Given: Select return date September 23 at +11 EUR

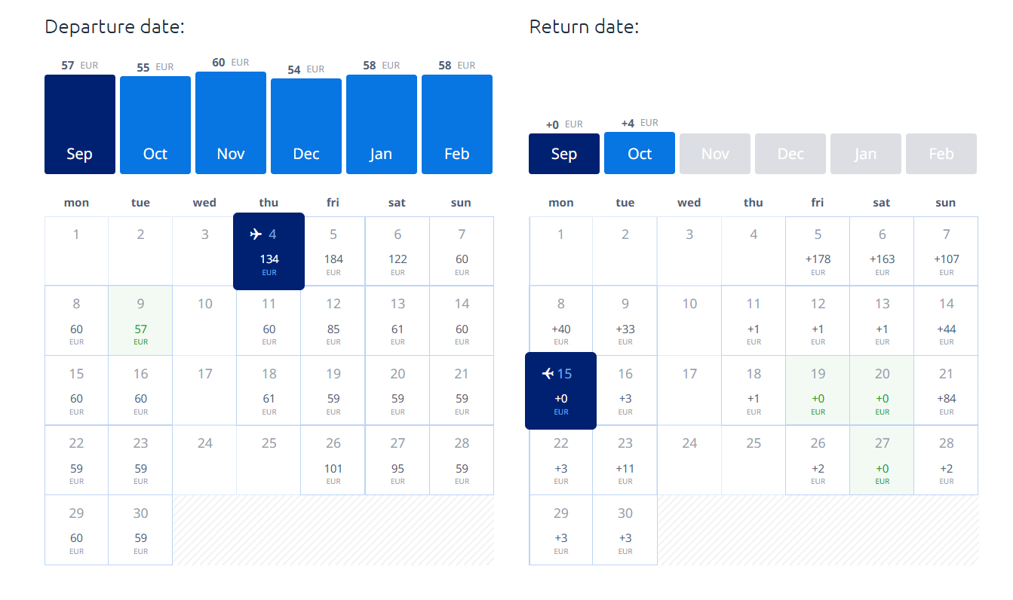Looking at the screenshot, I should pyautogui.click(x=625, y=460).
